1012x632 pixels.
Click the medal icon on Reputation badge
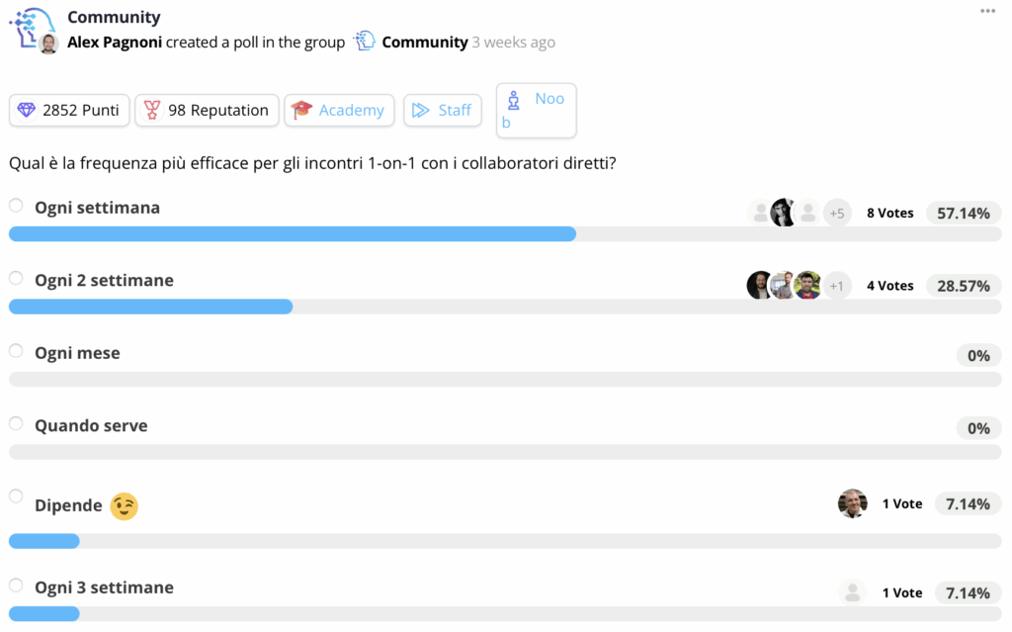click(152, 110)
